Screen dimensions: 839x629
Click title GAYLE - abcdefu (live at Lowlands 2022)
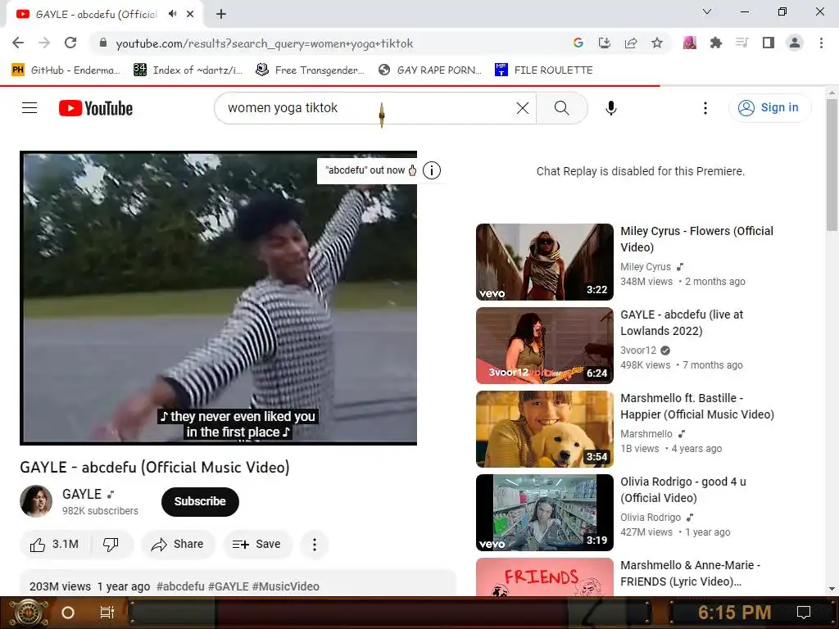(x=682, y=323)
